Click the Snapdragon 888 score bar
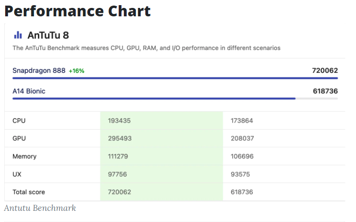The height and width of the screenshot is (222, 356). tap(175, 78)
